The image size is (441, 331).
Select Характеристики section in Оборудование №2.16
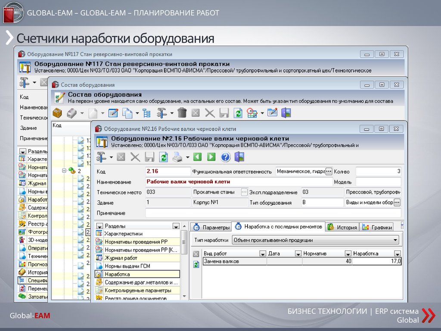point(137,234)
